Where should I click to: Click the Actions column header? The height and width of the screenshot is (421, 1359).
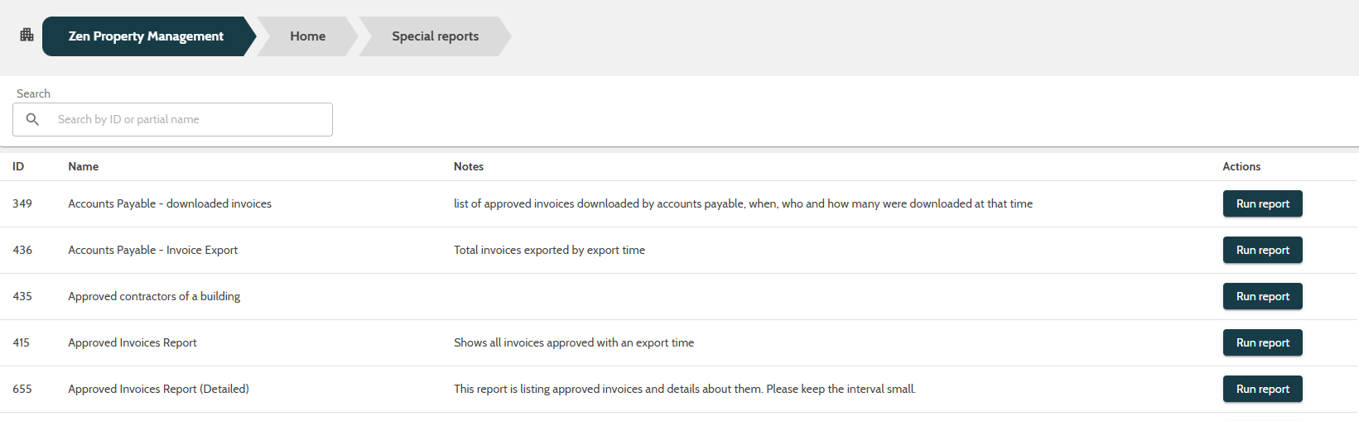click(1241, 166)
